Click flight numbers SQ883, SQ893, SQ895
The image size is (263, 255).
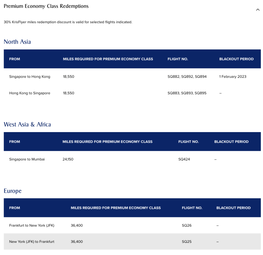coord(187,93)
